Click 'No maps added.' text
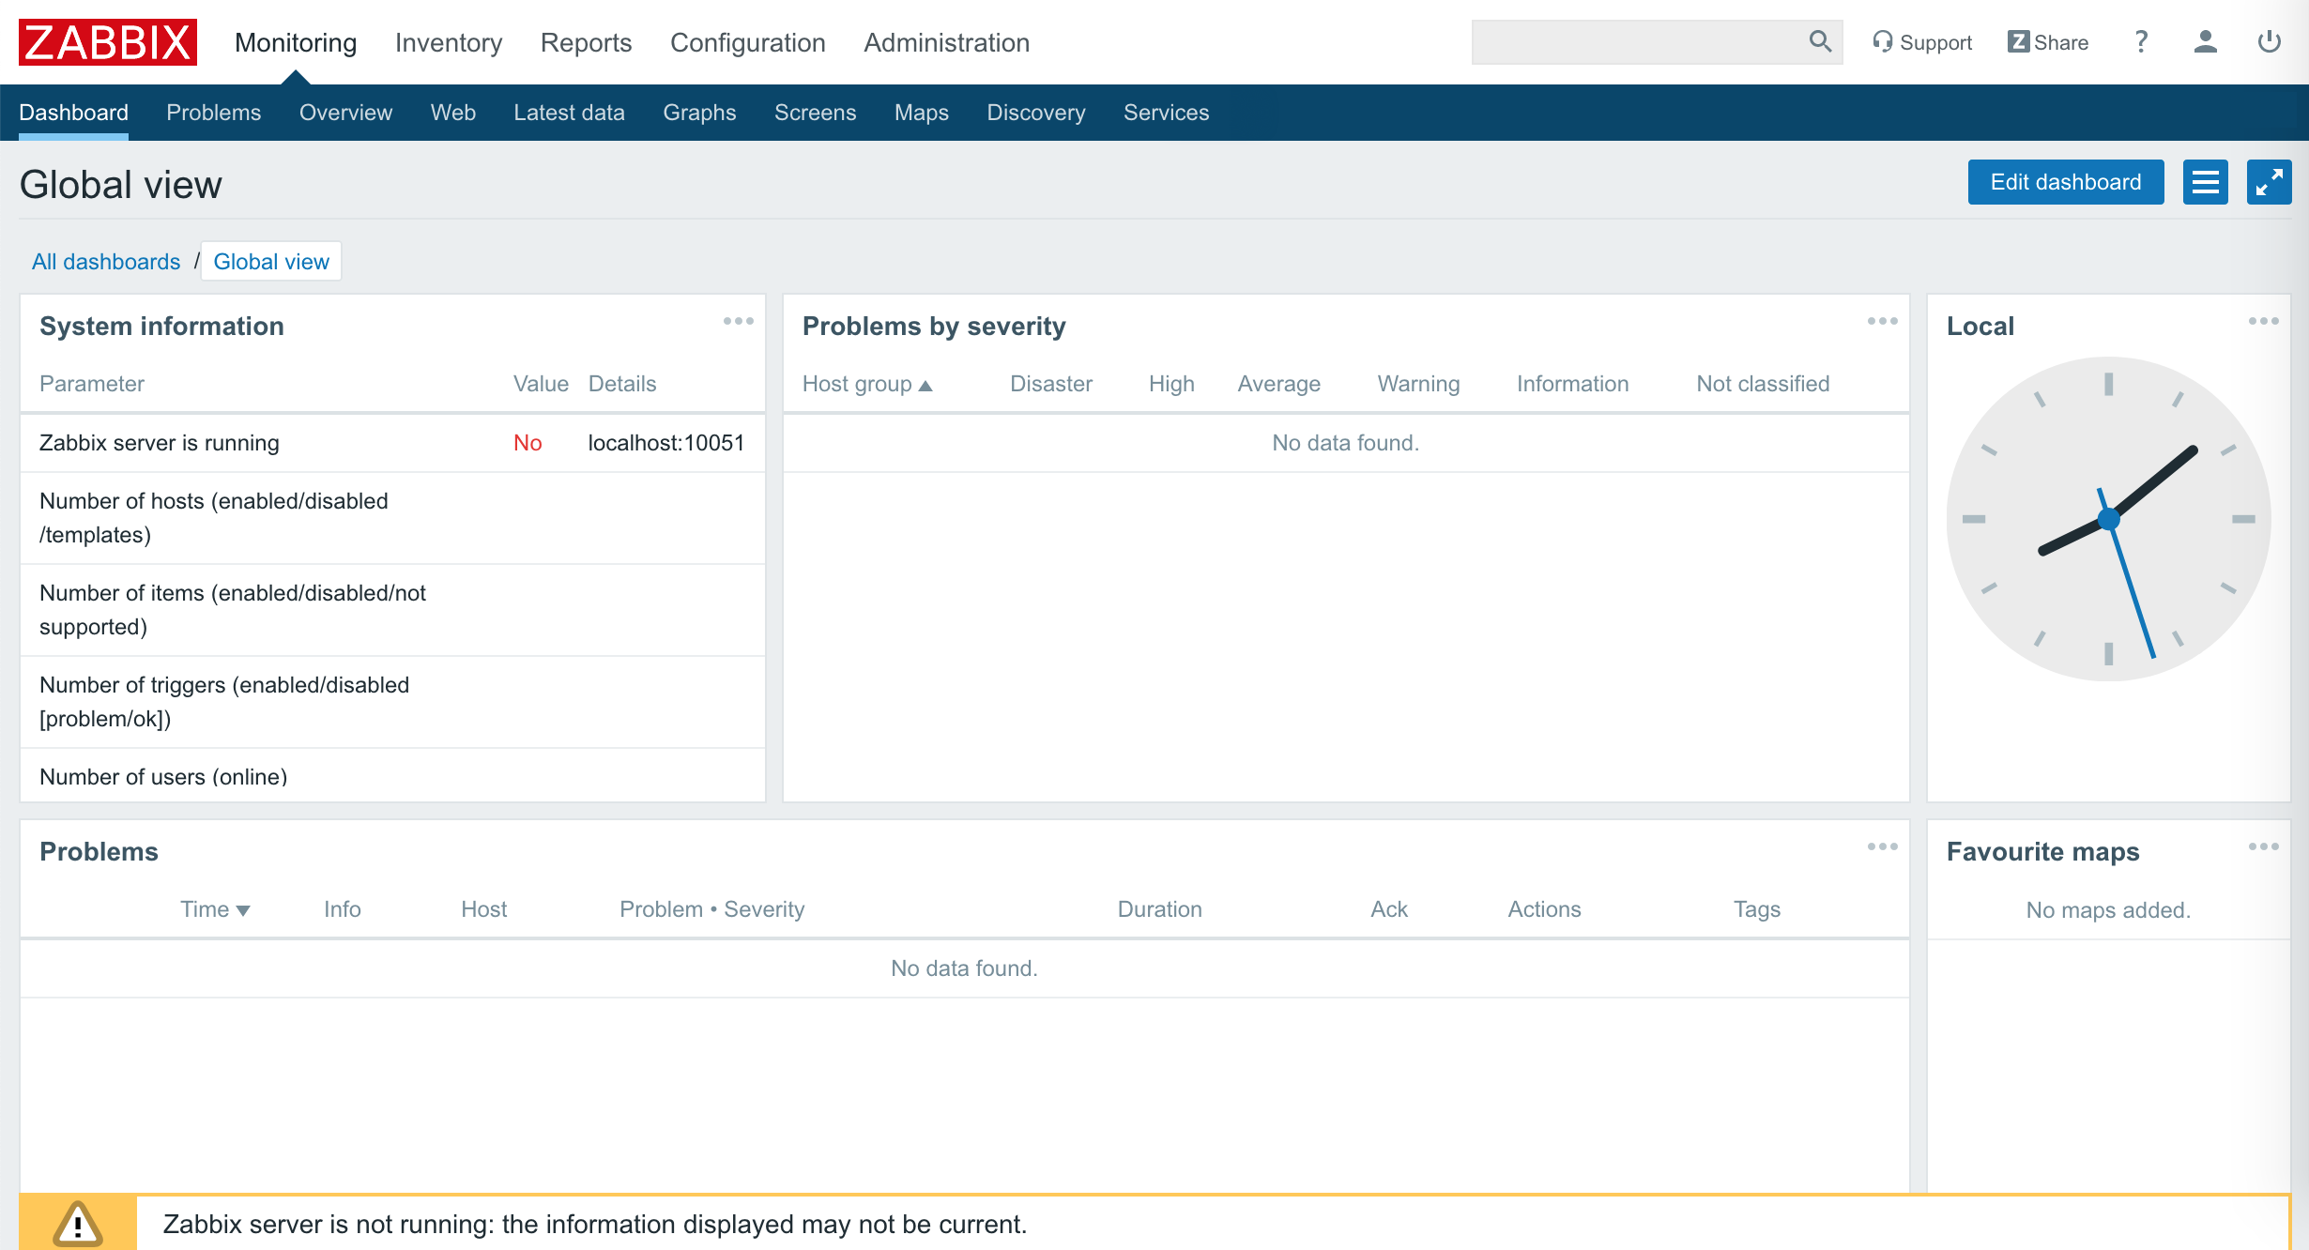2309x1250 pixels. coord(2108,910)
